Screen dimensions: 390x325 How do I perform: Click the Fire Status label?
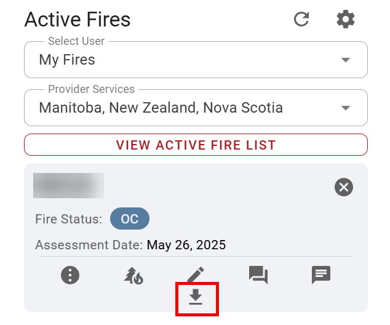tap(68, 219)
